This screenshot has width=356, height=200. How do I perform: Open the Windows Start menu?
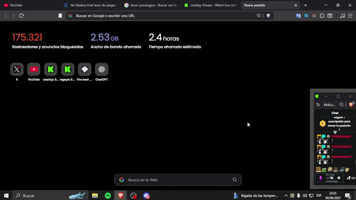point(6,196)
